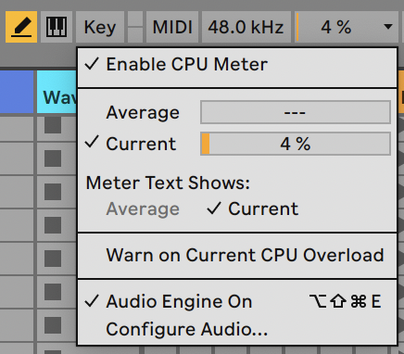The height and width of the screenshot is (354, 404).
Task: Select Current under Meter Text Shows
Action: pyautogui.click(x=253, y=209)
